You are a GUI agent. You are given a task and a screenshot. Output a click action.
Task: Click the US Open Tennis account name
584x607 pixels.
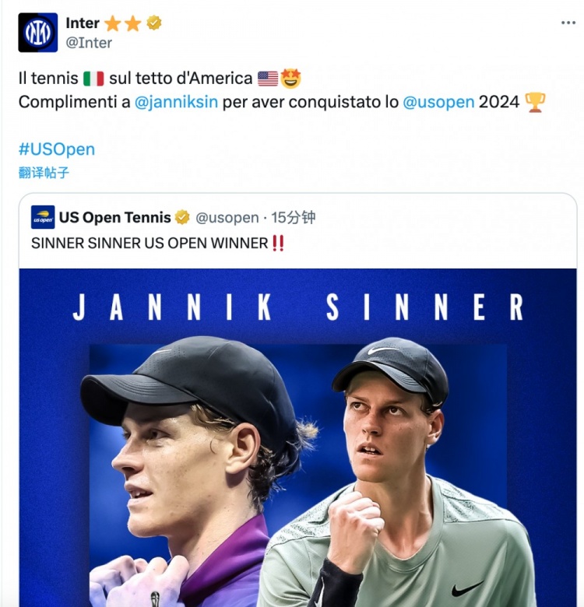pos(115,218)
